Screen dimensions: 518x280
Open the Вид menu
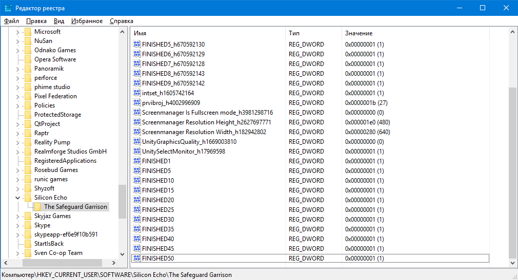(x=59, y=21)
